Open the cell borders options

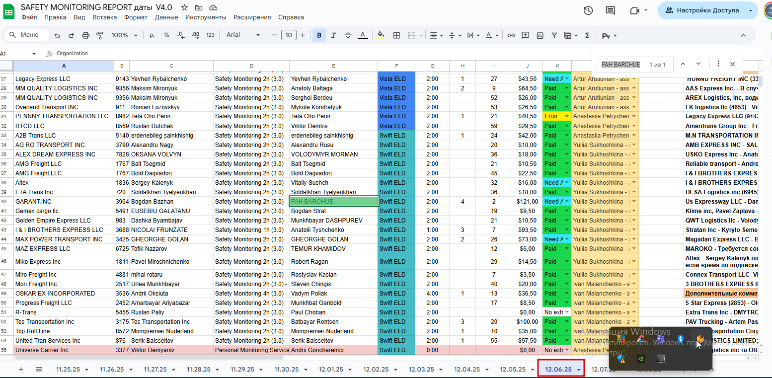click(x=396, y=35)
